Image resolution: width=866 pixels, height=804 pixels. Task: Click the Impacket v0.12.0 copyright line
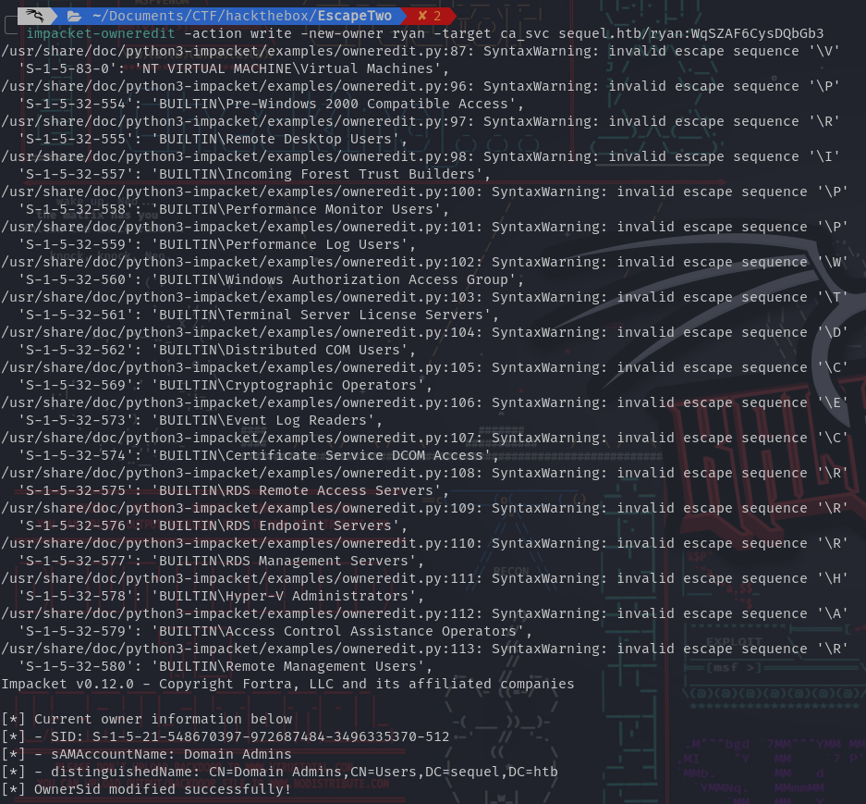click(x=287, y=684)
